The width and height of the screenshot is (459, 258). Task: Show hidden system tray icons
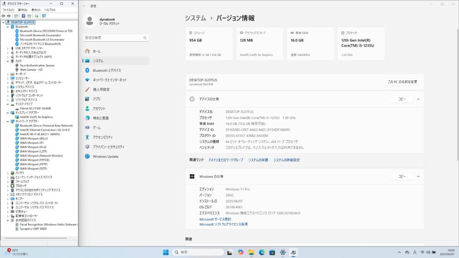coord(399,252)
